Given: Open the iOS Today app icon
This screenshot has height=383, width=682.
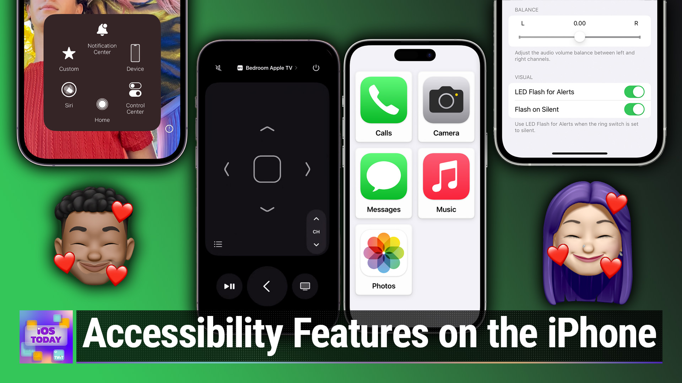Looking at the screenshot, I should click(x=47, y=337).
